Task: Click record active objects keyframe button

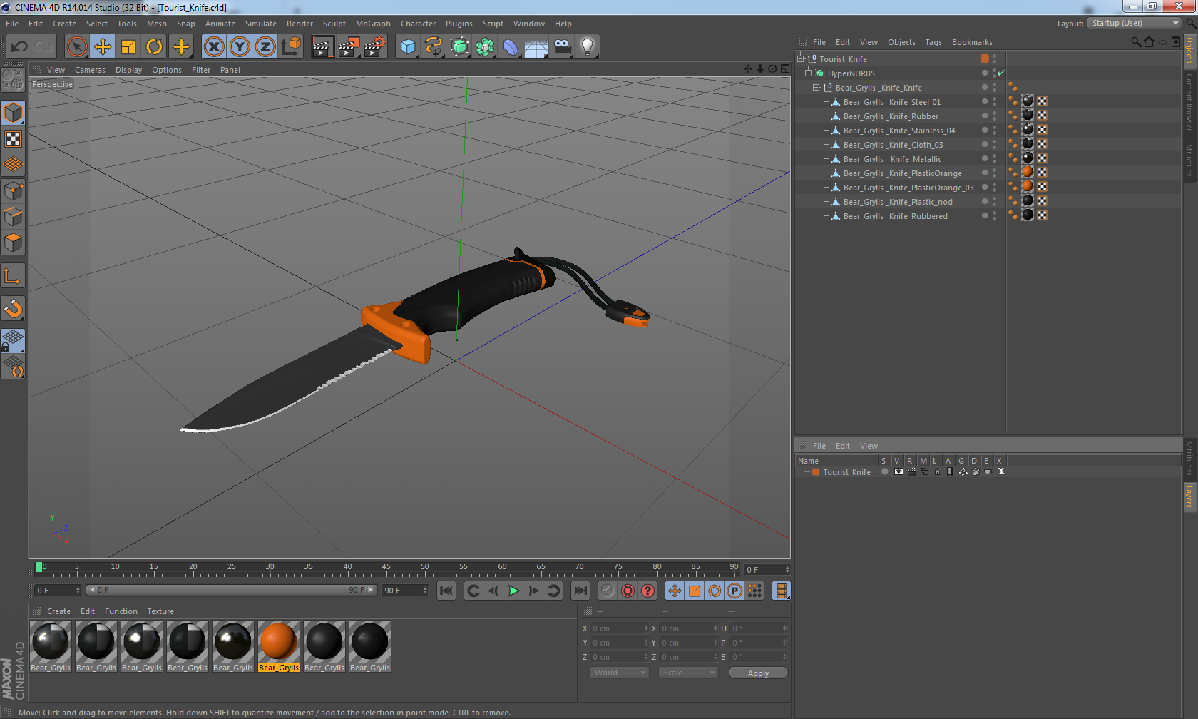Action: [608, 591]
